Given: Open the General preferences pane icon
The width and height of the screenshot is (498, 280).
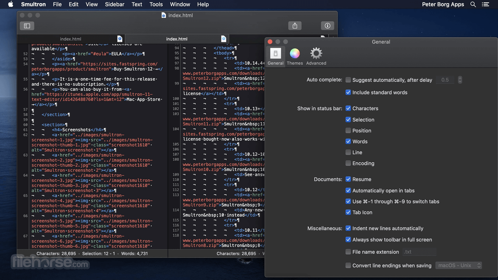Looking at the screenshot, I should 276,53.
